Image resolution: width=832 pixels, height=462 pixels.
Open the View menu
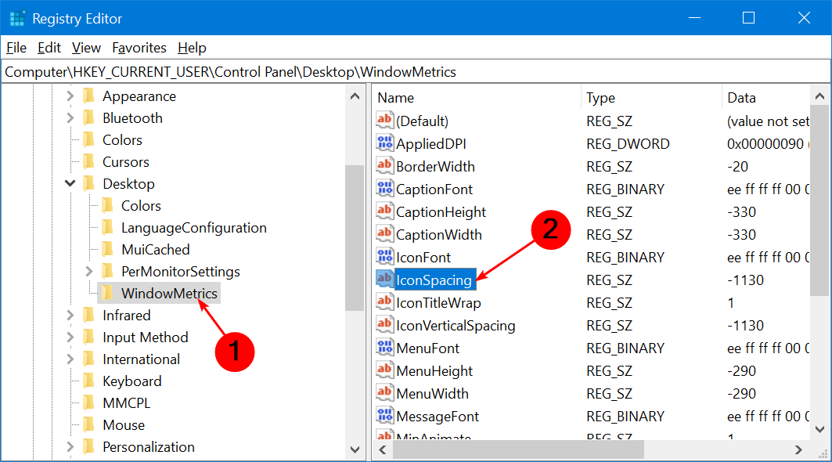tap(87, 48)
